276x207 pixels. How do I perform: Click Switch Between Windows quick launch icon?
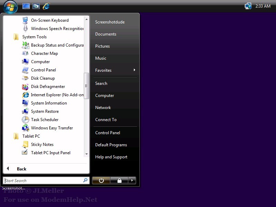[36, 6]
